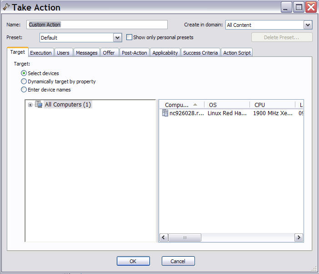
Task: Go to the Messages tab
Action: [87, 53]
